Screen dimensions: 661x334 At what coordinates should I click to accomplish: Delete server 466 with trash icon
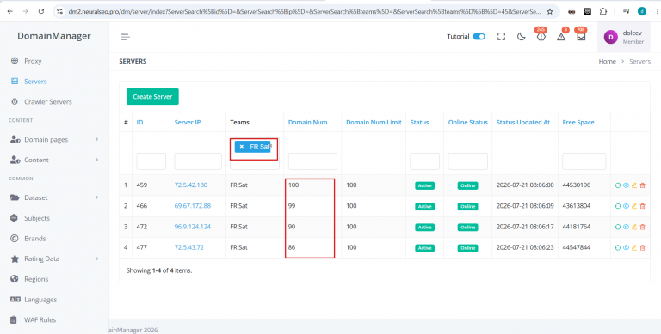coord(642,206)
